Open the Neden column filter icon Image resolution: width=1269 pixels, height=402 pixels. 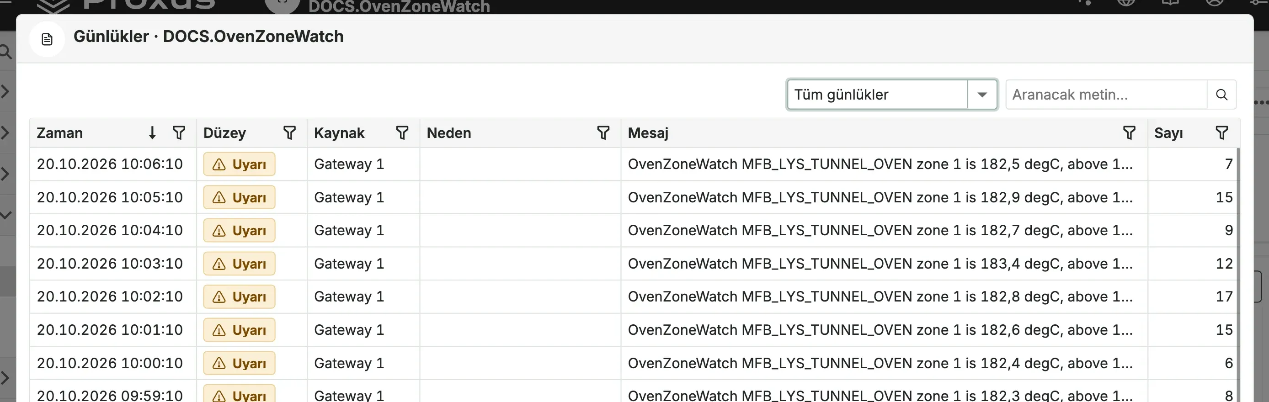[x=603, y=133]
